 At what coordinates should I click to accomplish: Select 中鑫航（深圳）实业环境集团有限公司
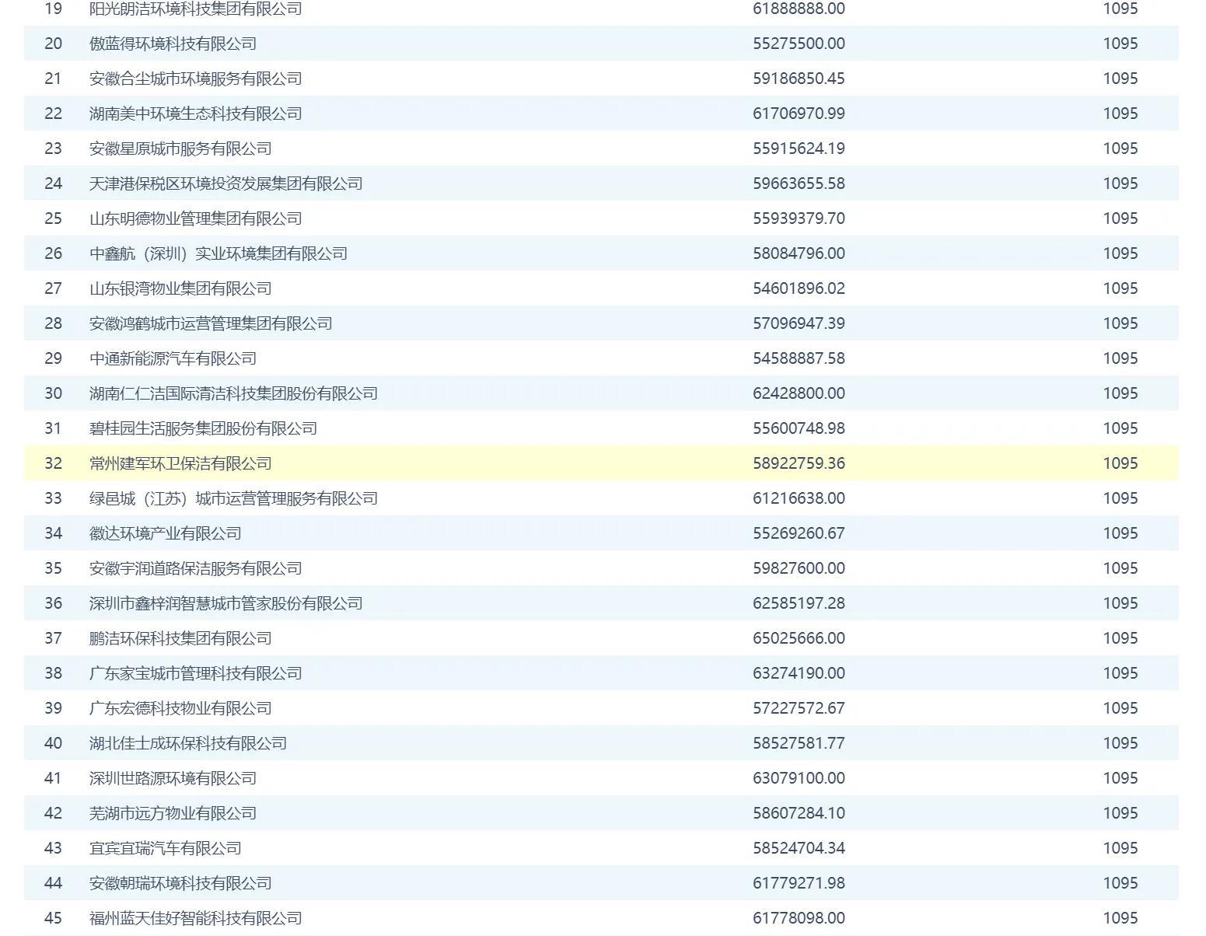click(218, 253)
